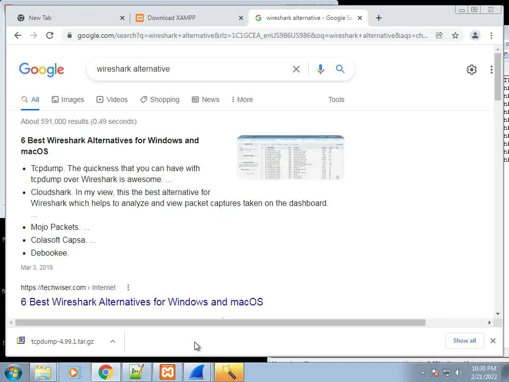Start a voice search with microphone
Image resolution: width=509 pixels, height=382 pixels.
(321, 69)
